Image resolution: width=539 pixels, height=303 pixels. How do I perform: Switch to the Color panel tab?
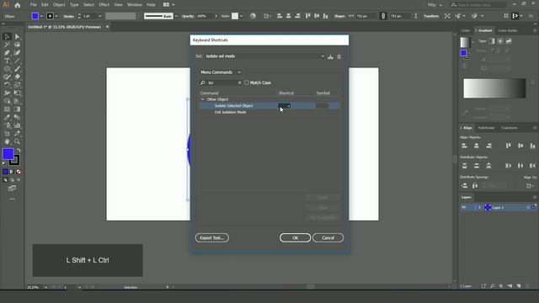click(x=466, y=30)
